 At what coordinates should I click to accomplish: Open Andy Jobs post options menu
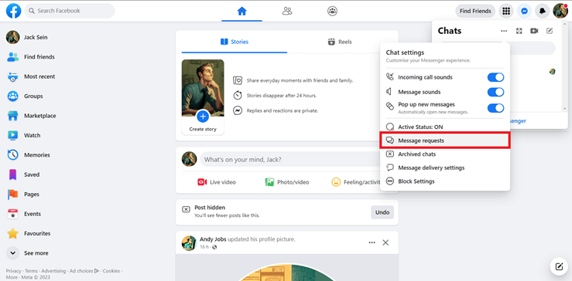coord(372,242)
